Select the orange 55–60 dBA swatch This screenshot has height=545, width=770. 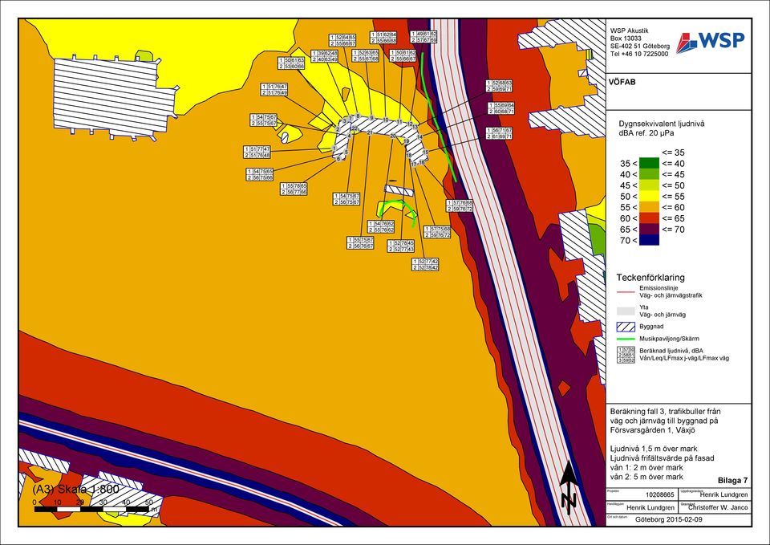pos(650,207)
